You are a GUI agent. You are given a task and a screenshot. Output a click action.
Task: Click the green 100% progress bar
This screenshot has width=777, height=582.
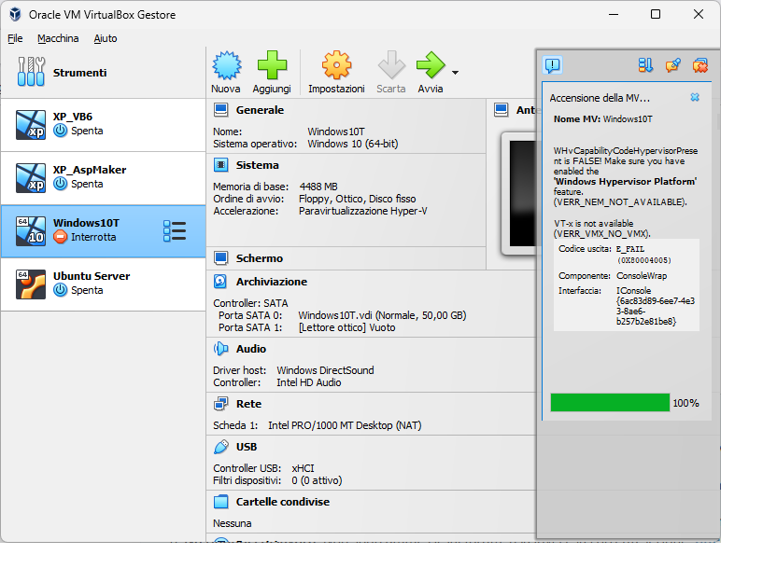(610, 403)
